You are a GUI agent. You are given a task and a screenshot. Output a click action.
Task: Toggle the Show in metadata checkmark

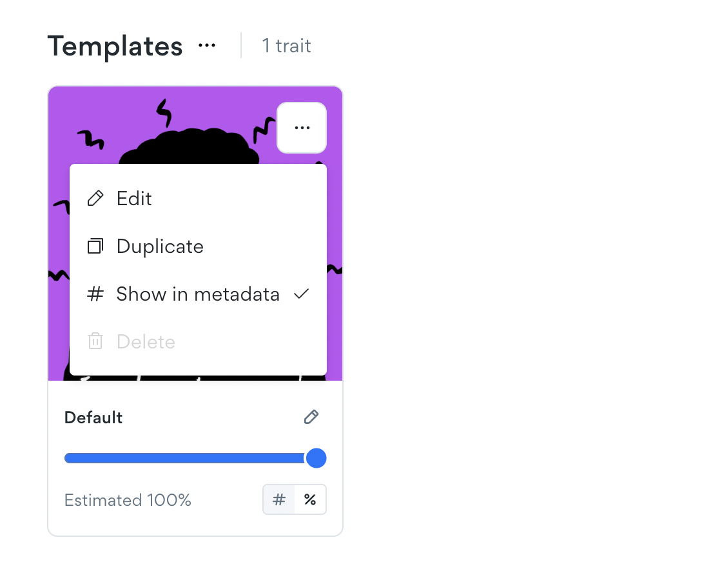pos(301,294)
